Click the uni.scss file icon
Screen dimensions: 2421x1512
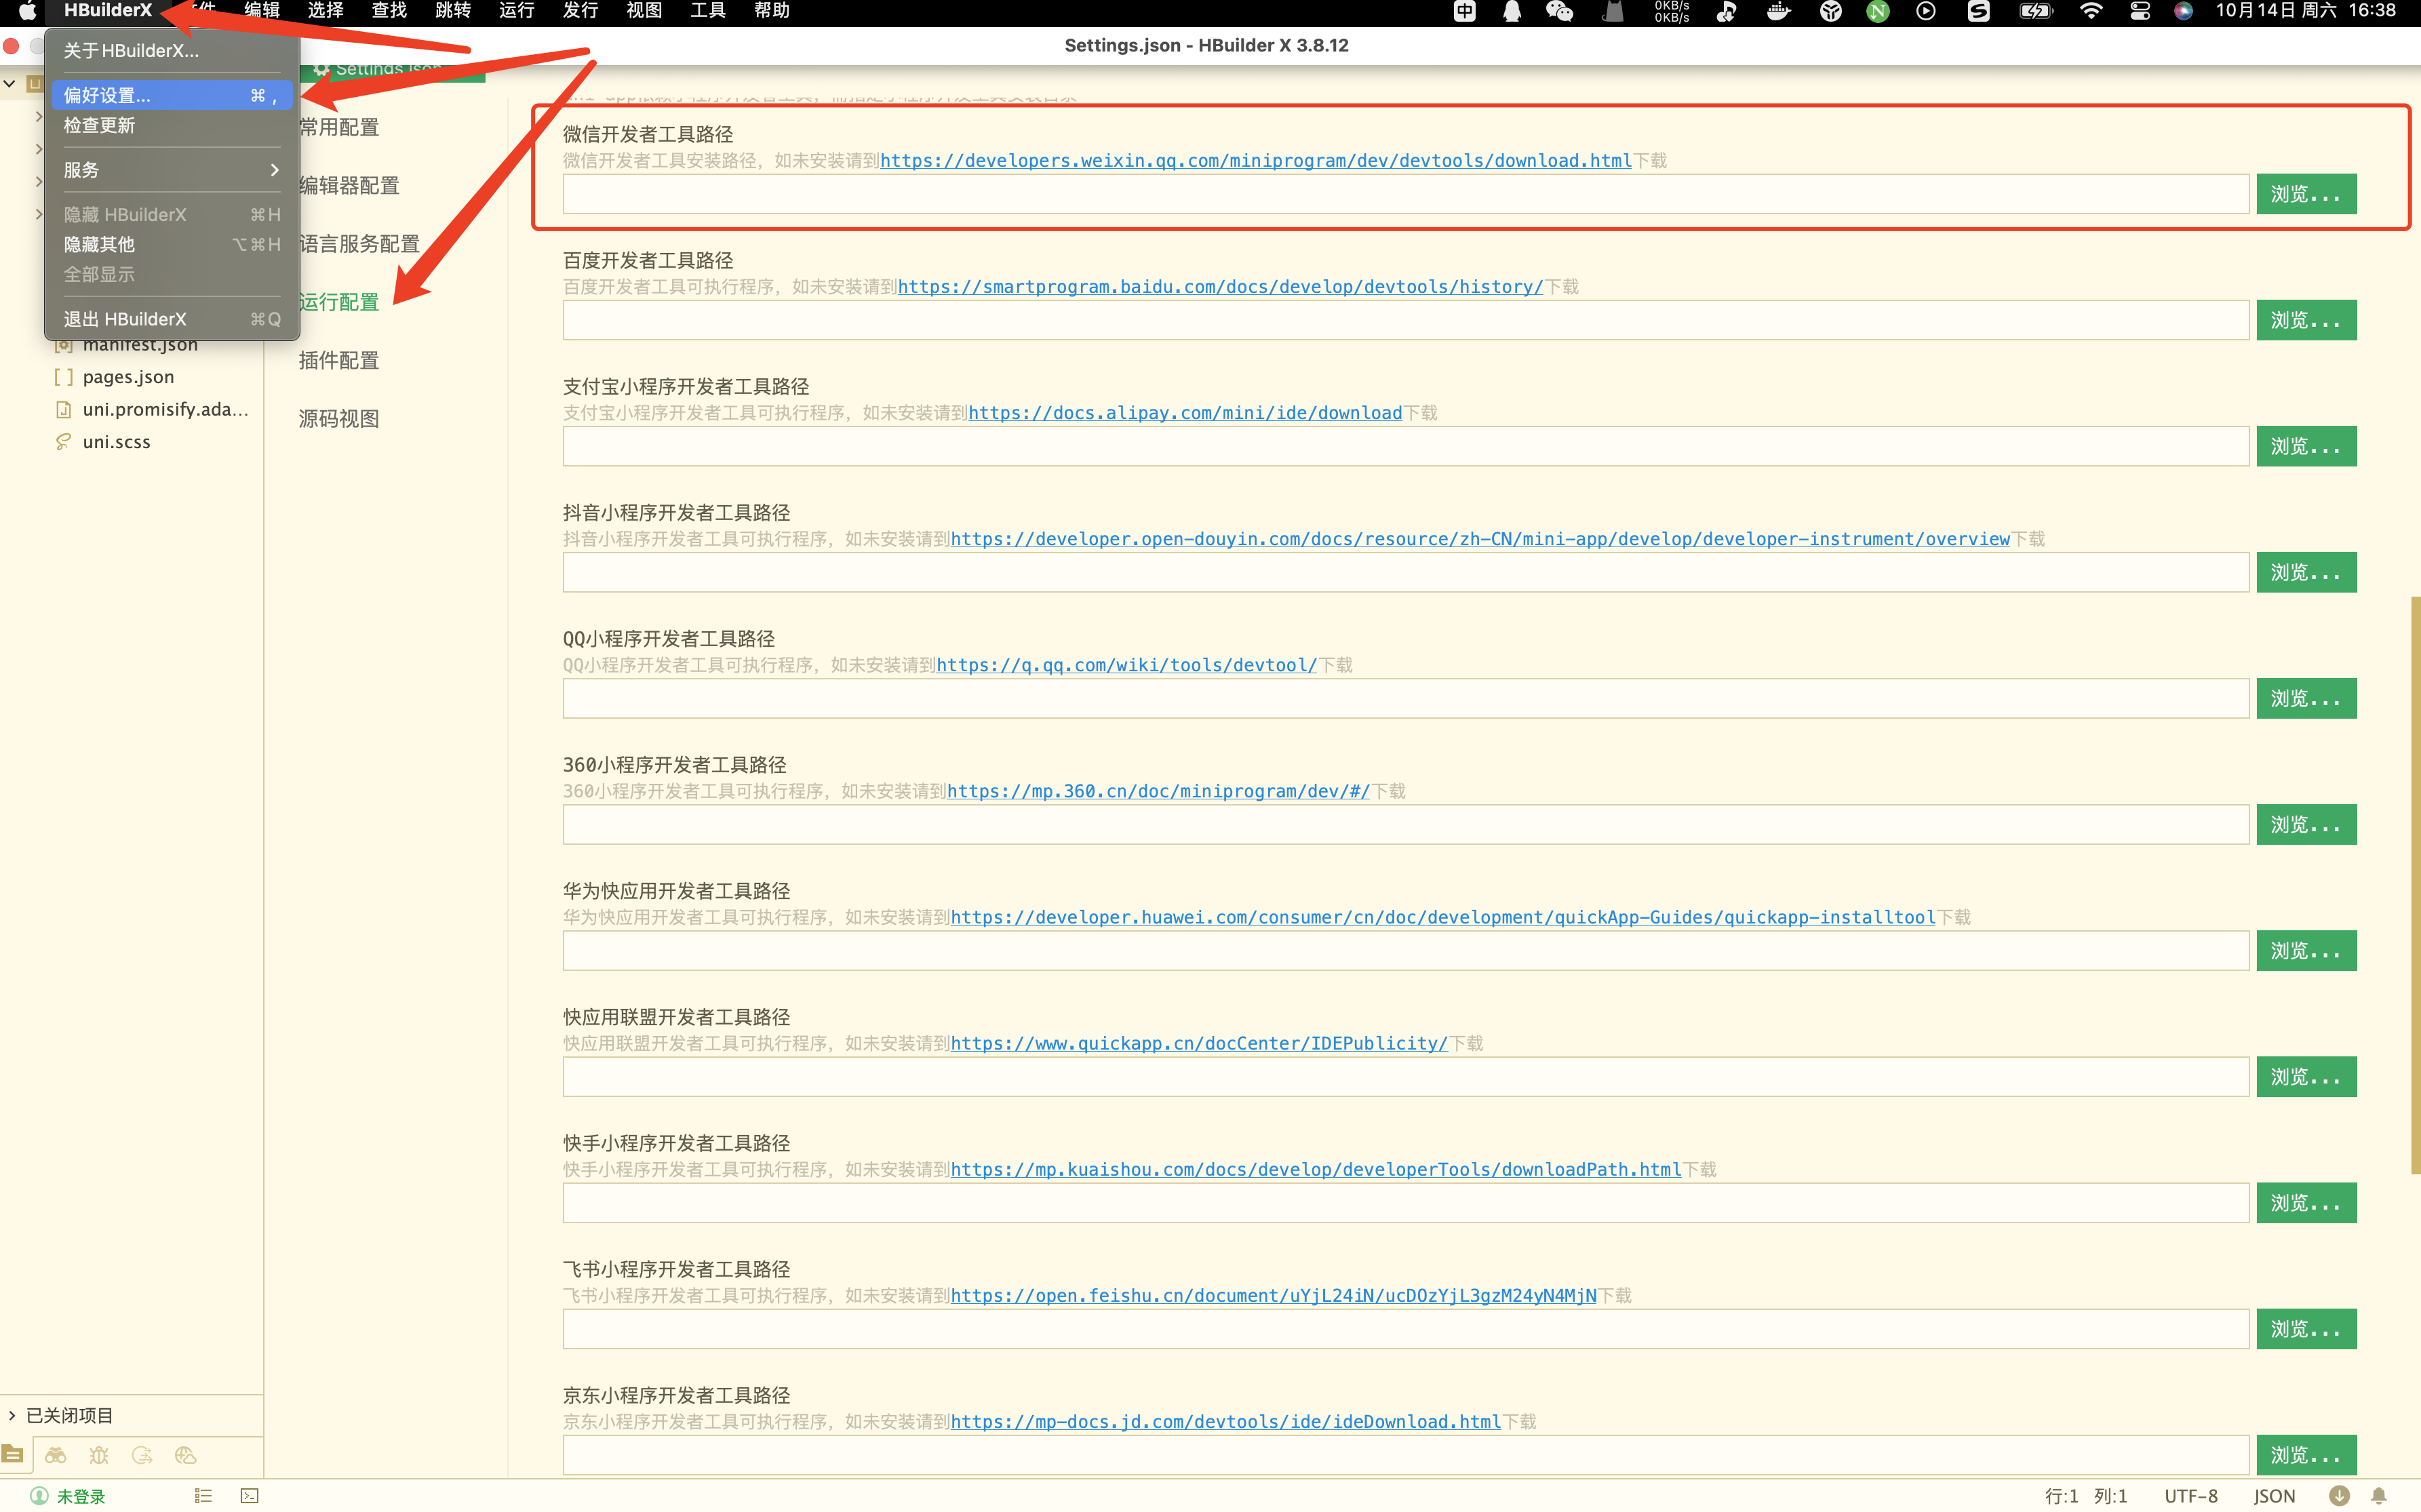pos(63,442)
